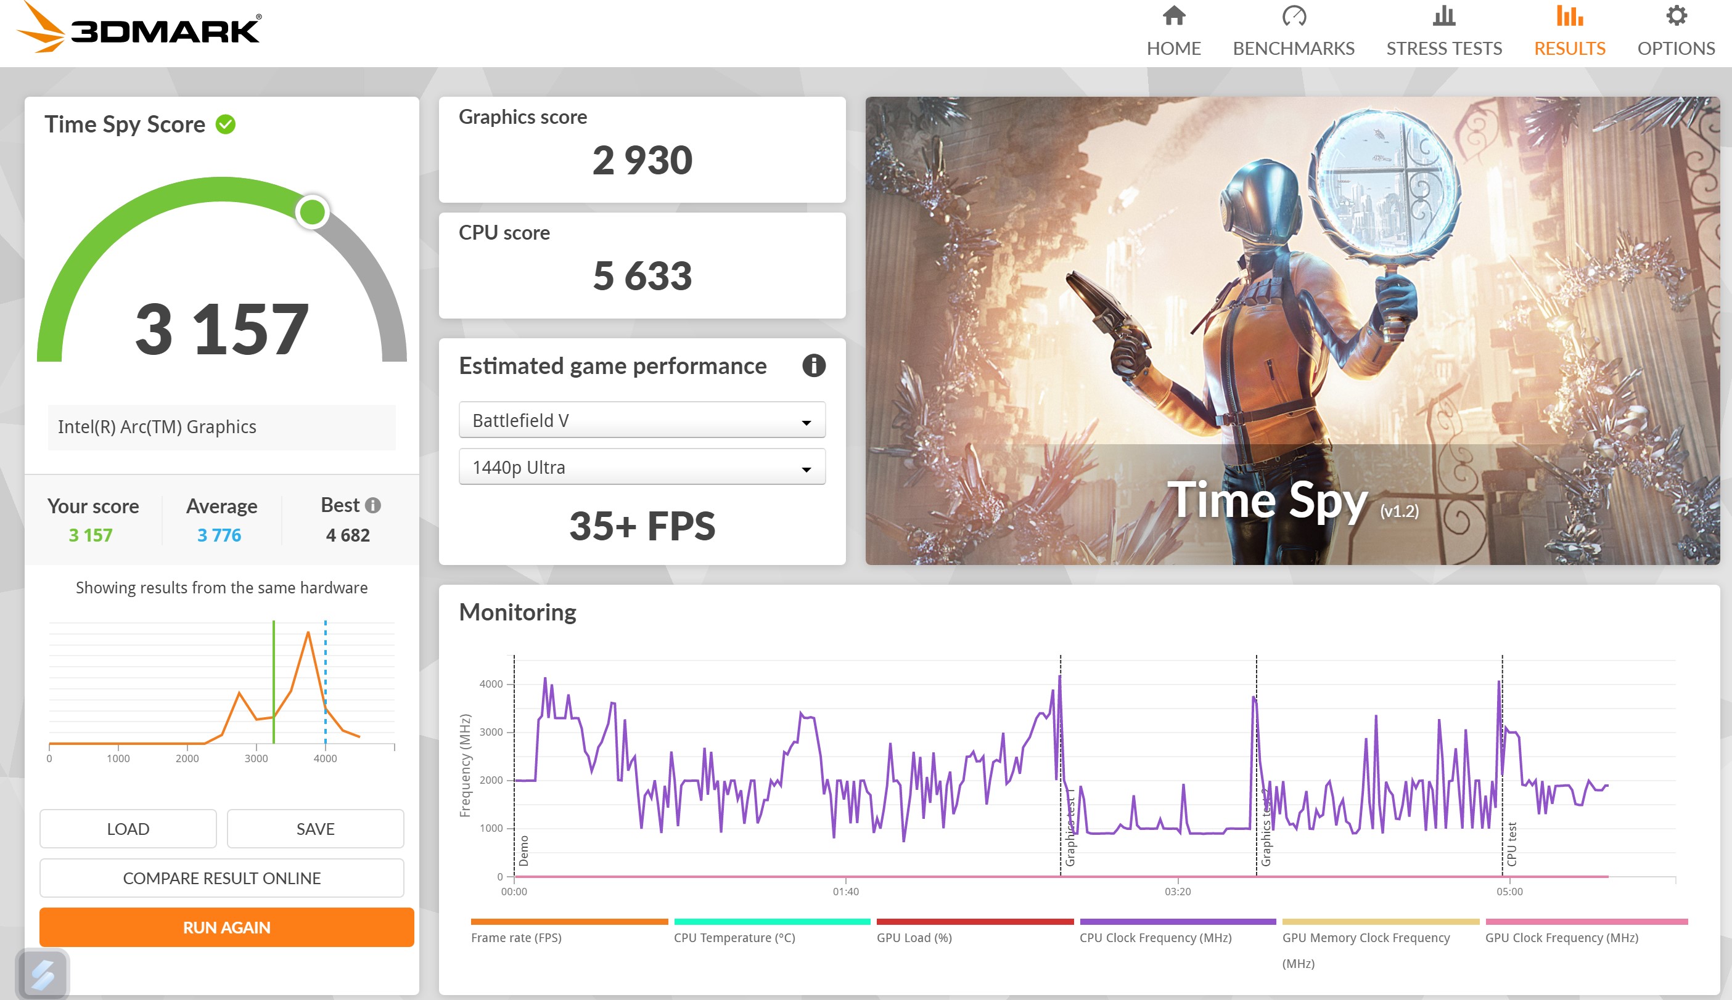Click COMPARE RESULT ONLINE button
Screen dimensions: 1732x1000
(x=221, y=878)
